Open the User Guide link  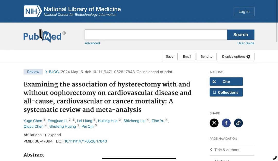pos(246,43)
